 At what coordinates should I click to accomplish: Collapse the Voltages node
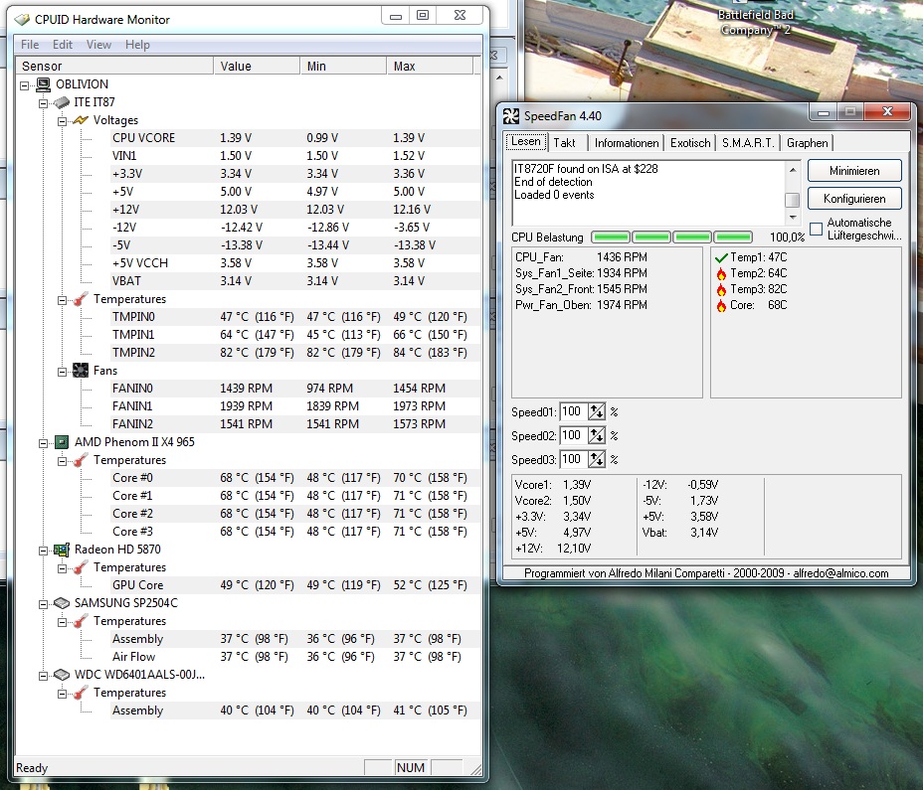point(62,121)
